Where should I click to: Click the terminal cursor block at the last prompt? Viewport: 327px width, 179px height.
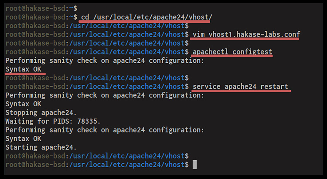coord(194,164)
